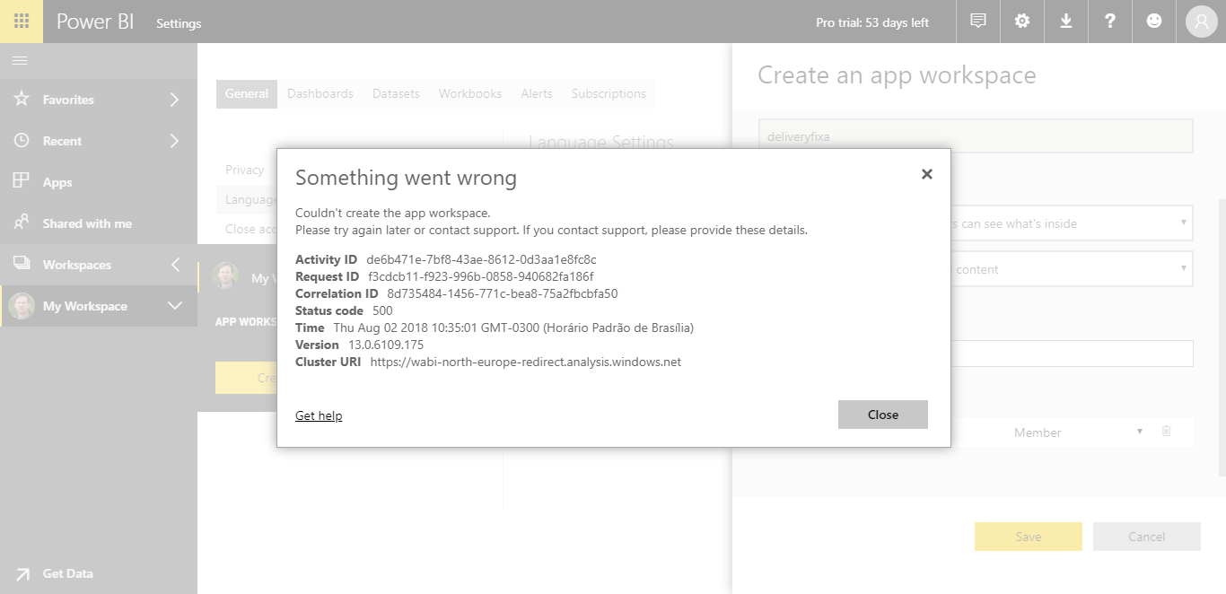
Task: Switch to the General tab
Action: pos(247,93)
